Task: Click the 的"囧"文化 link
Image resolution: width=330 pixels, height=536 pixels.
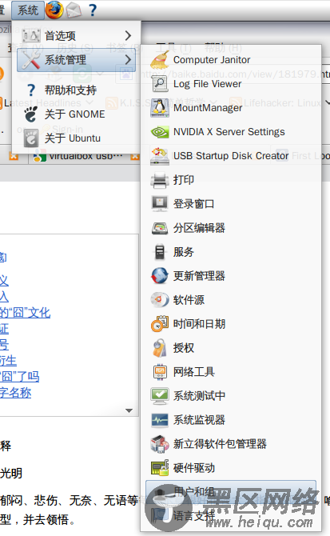Action: 26,313
